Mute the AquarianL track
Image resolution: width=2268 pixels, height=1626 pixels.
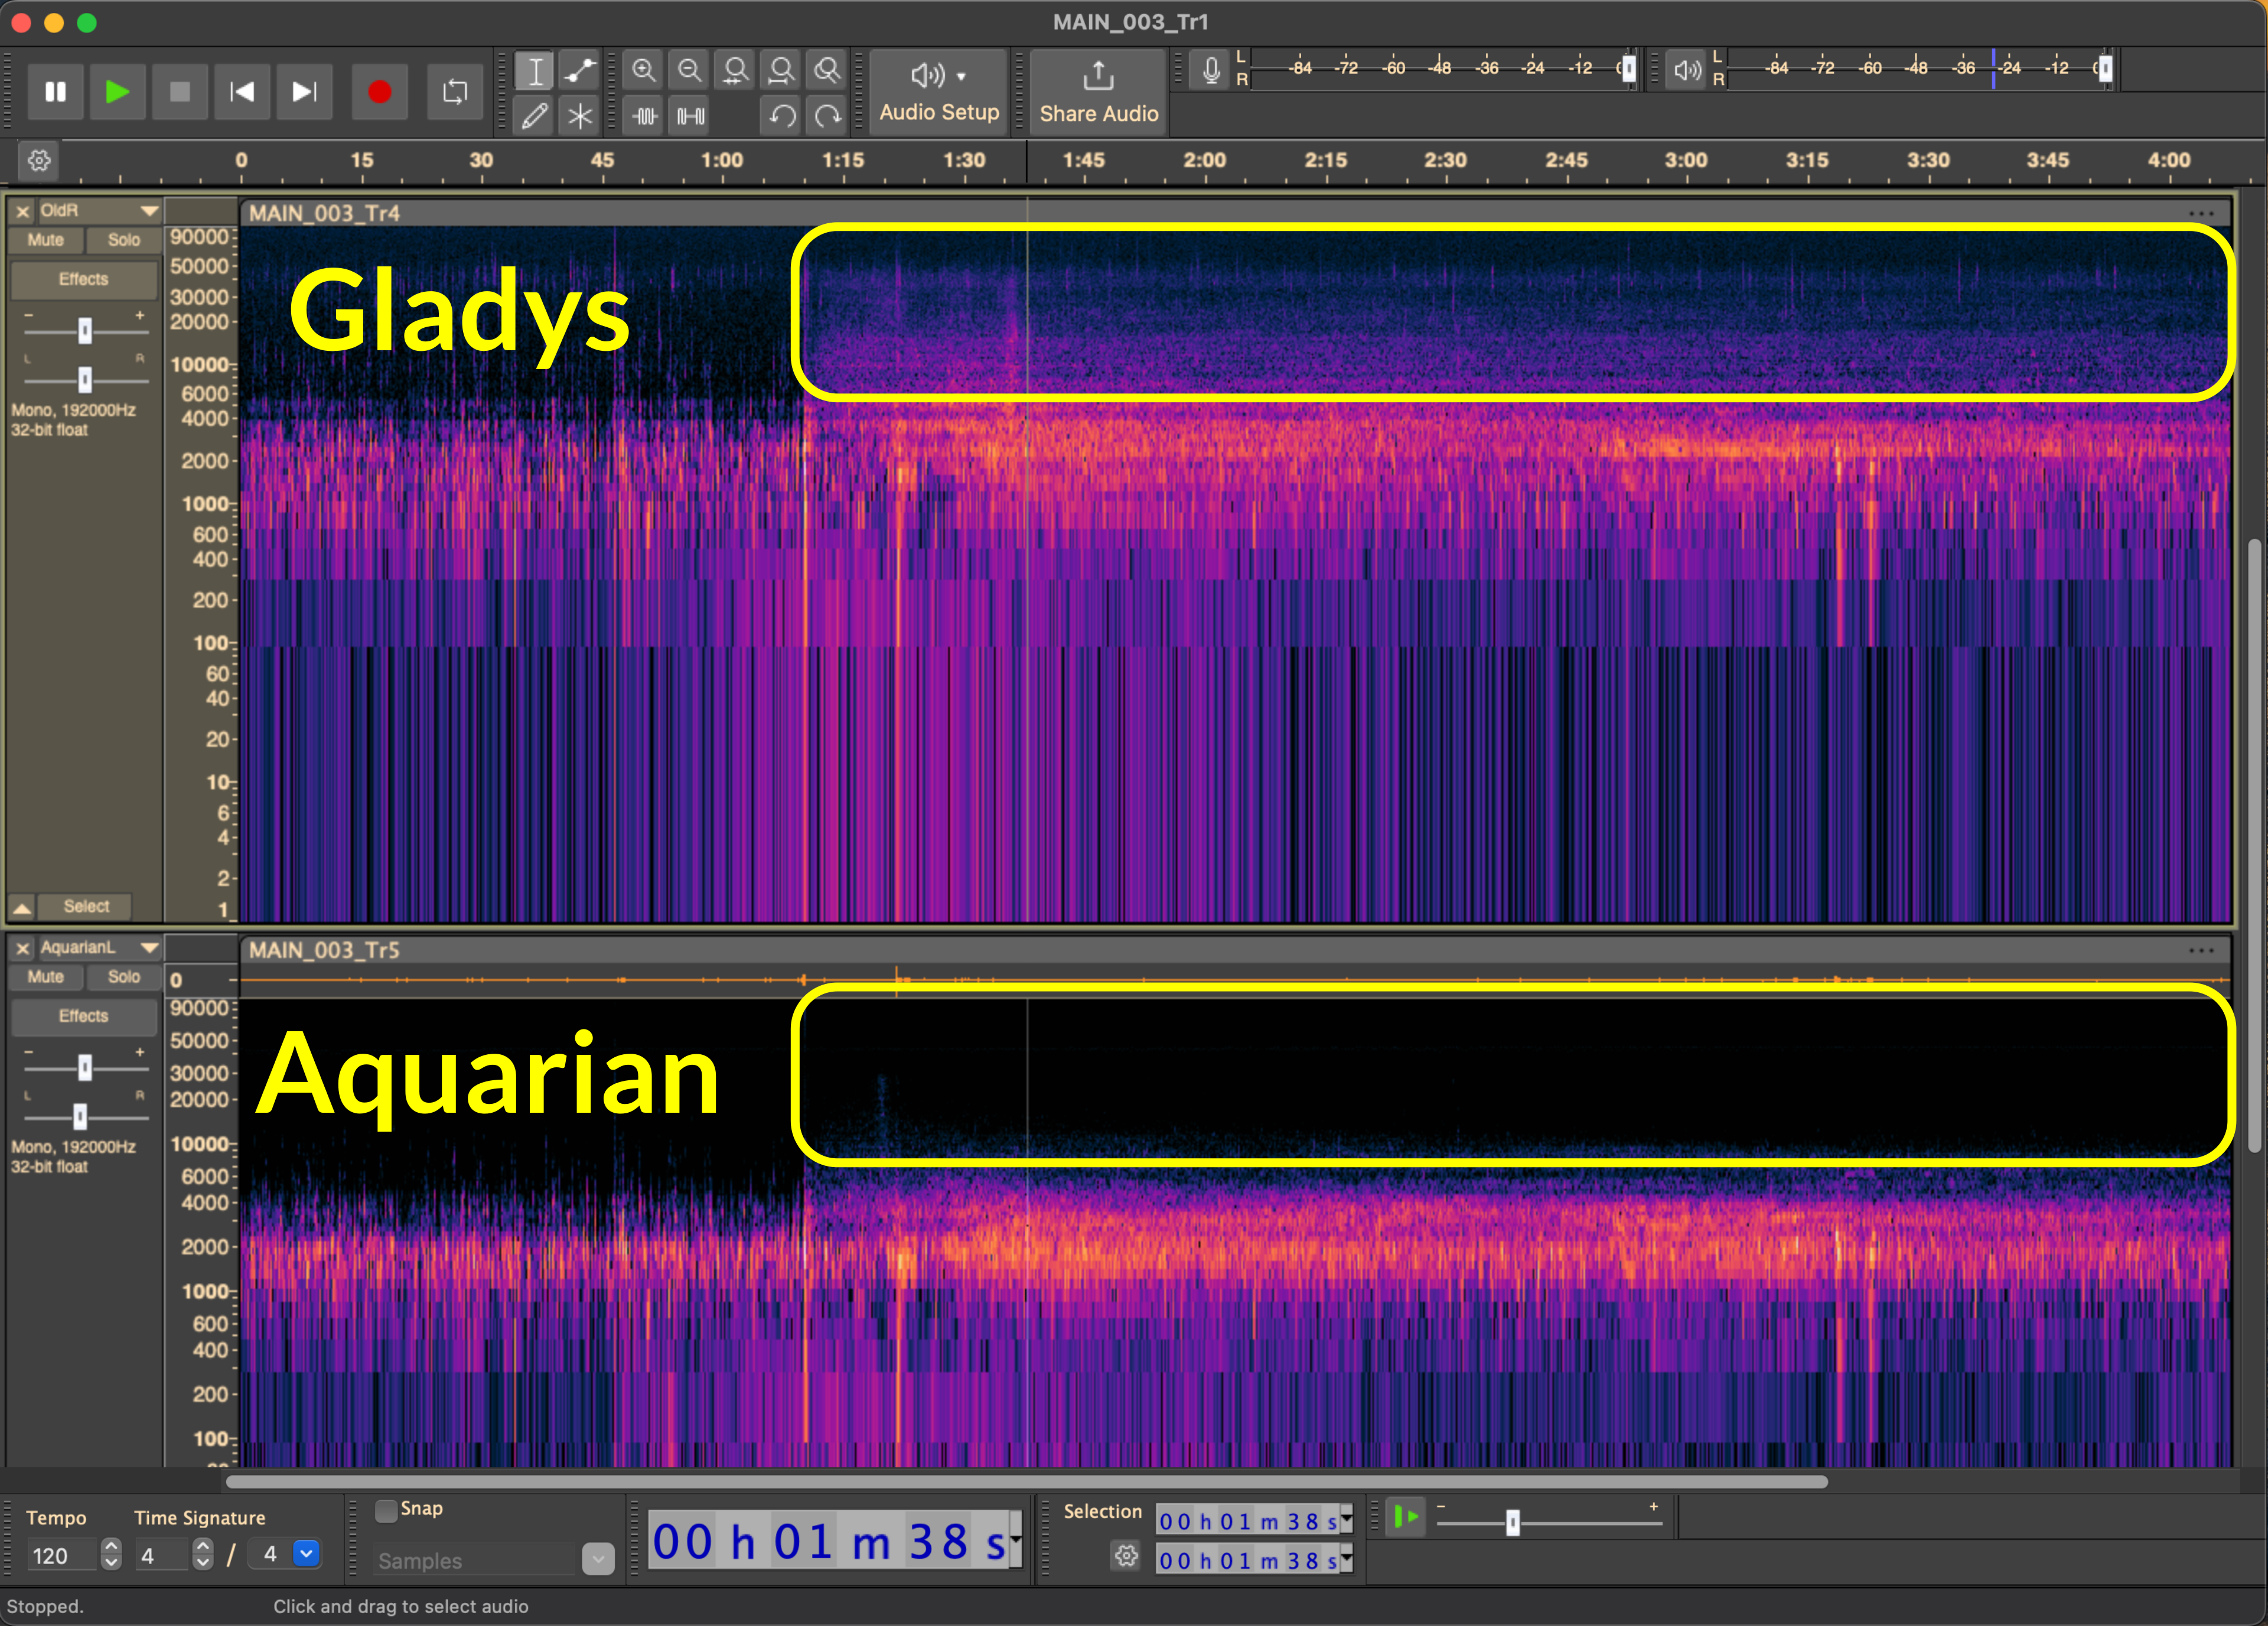[45, 977]
